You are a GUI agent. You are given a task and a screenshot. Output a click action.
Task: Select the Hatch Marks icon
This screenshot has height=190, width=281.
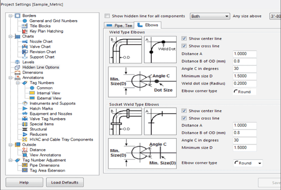pos(25,108)
